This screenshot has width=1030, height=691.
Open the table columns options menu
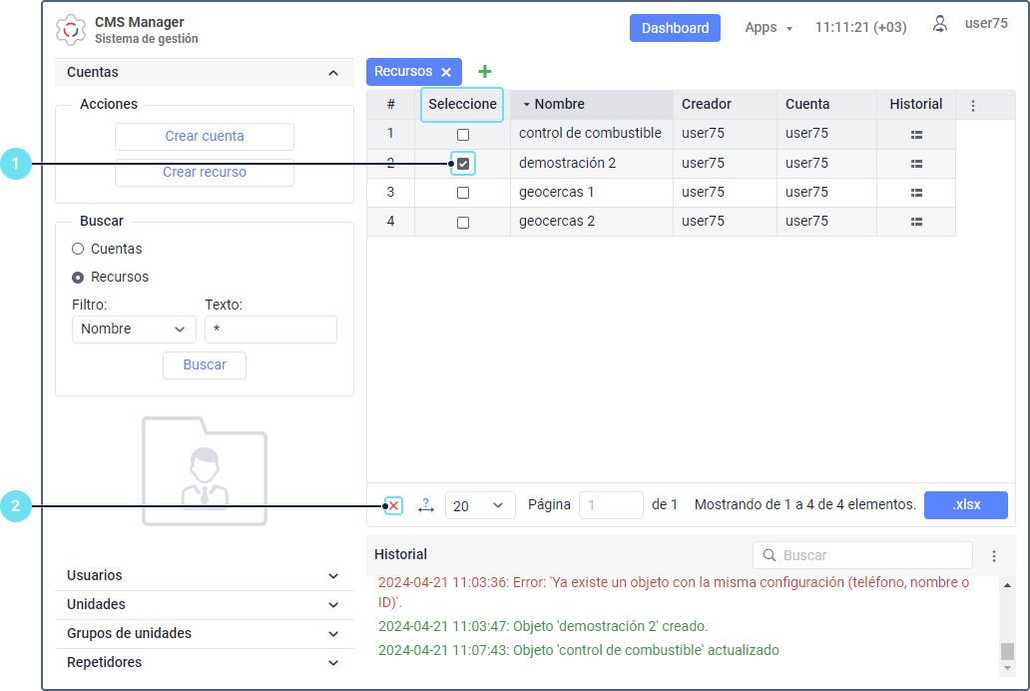973,105
